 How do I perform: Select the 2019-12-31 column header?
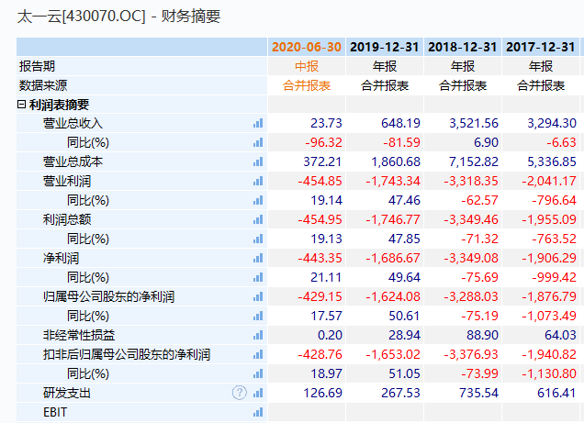click(x=385, y=47)
